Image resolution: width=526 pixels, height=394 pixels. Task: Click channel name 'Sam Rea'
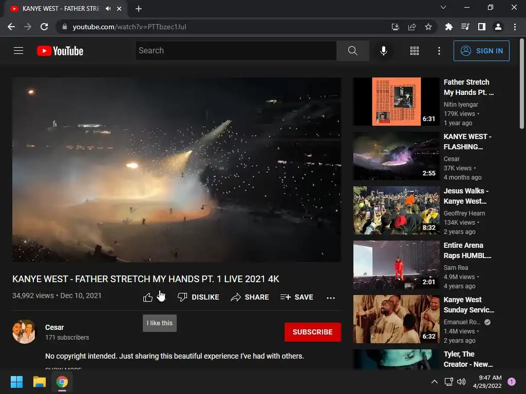(x=456, y=268)
